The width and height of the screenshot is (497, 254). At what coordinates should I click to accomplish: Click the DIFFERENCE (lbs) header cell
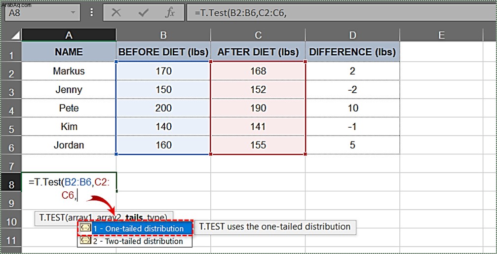click(352, 52)
